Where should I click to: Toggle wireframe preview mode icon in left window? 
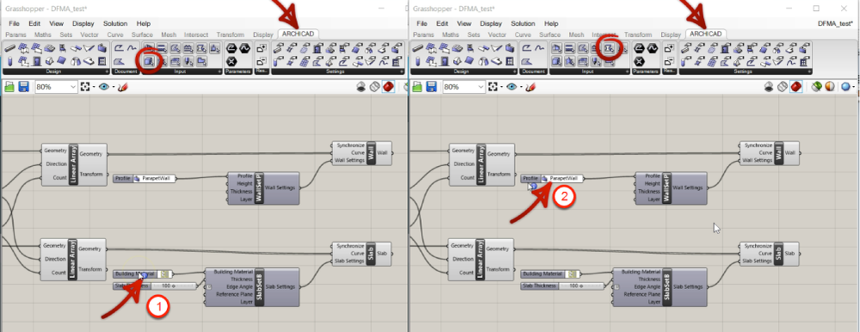pos(375,87)
